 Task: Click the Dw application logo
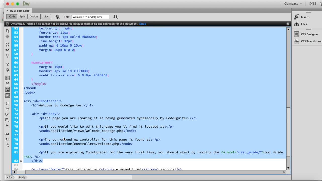[x=26, y=4]
